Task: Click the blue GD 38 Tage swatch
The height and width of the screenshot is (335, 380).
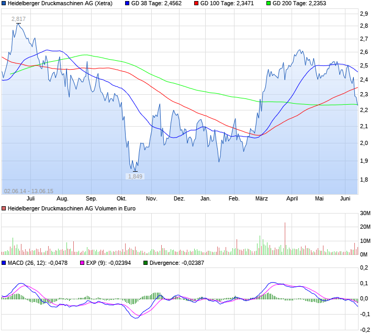Action: (x=127, y=3)
